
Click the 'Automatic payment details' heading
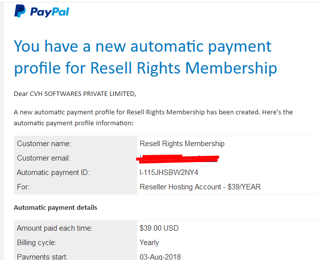point(55,208)
